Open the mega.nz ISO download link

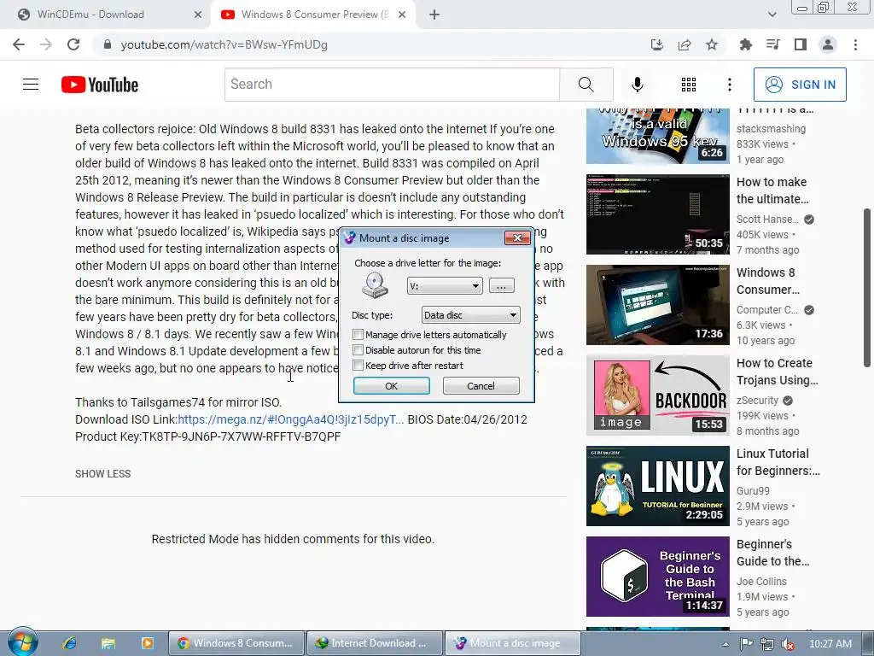[x=290, y=419]
